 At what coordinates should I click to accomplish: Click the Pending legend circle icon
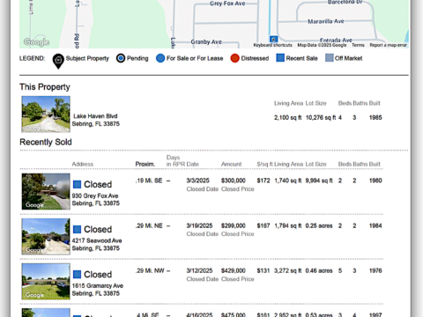(x=121, y=58)
